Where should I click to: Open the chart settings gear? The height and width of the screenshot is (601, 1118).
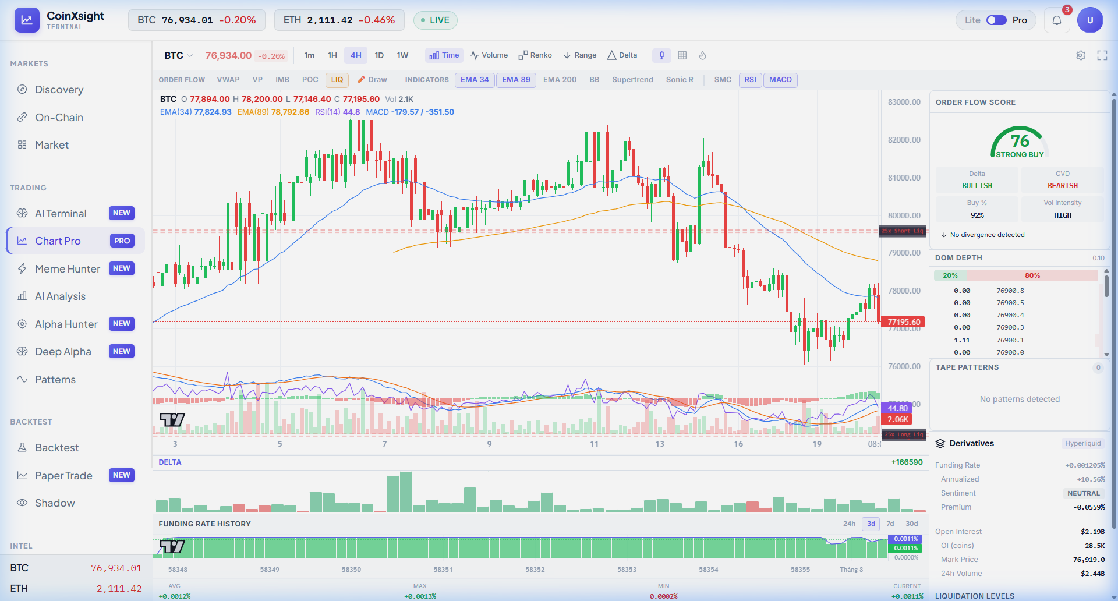(x=1081, y=55)
